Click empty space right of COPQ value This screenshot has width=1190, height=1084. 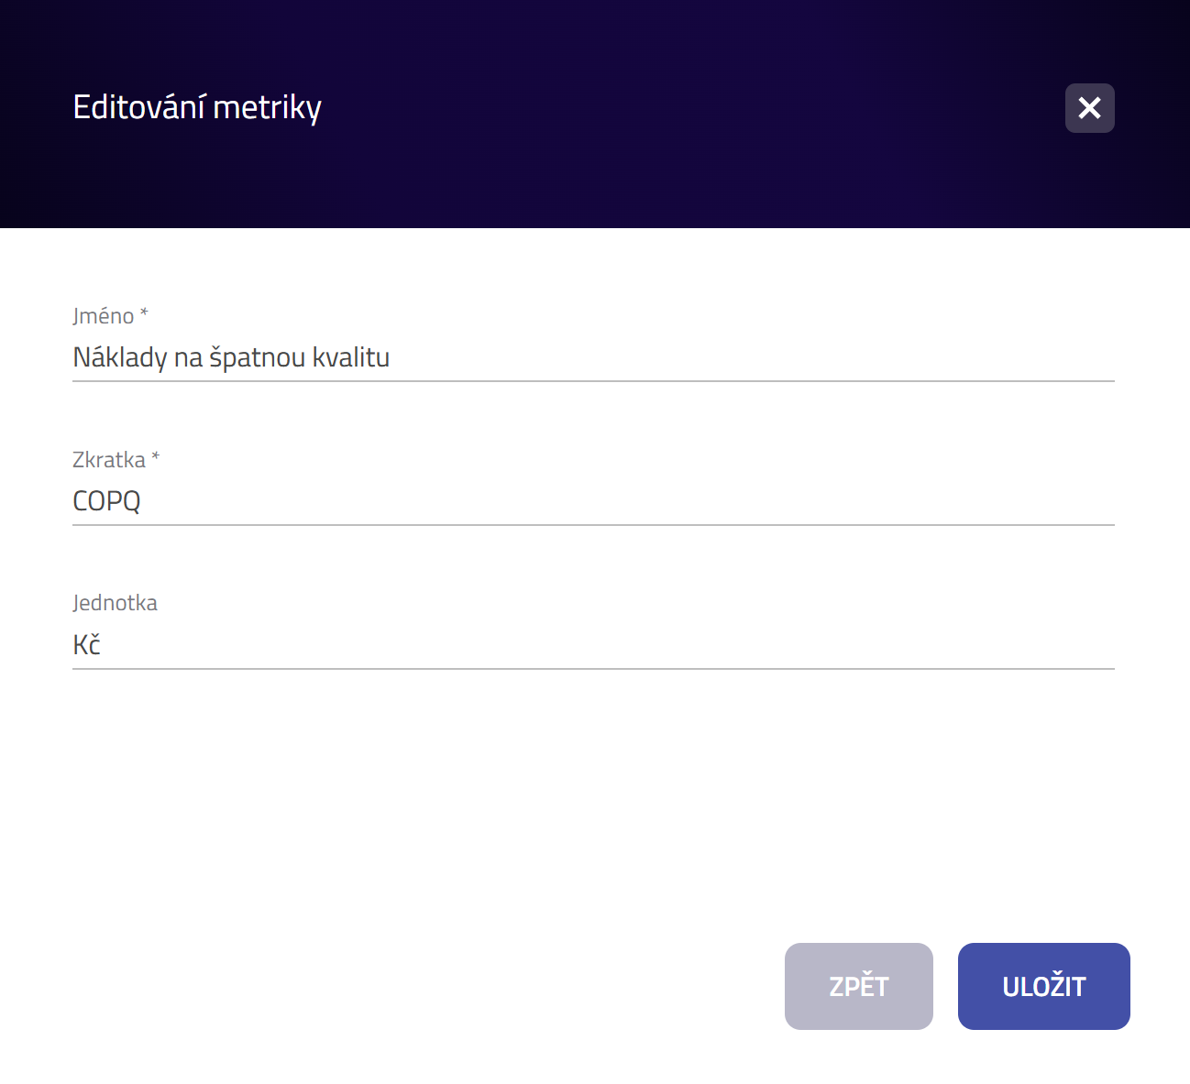point(628,501)
